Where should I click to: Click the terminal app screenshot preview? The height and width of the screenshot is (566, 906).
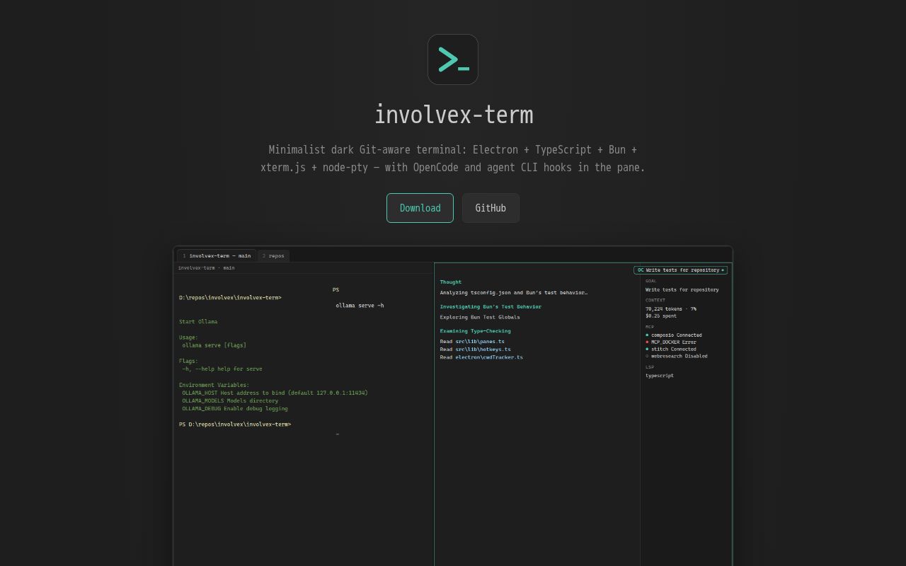(x=453, y=406)
